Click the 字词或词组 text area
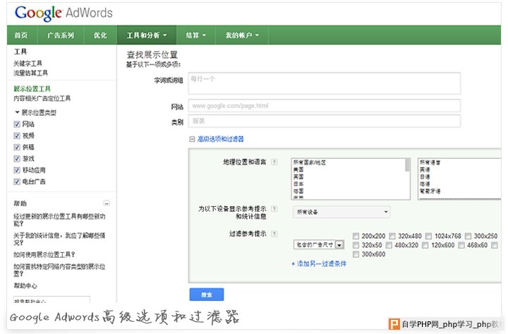This screenshot has width=508, height=334. pyautogui.click(x=325, y=83)
